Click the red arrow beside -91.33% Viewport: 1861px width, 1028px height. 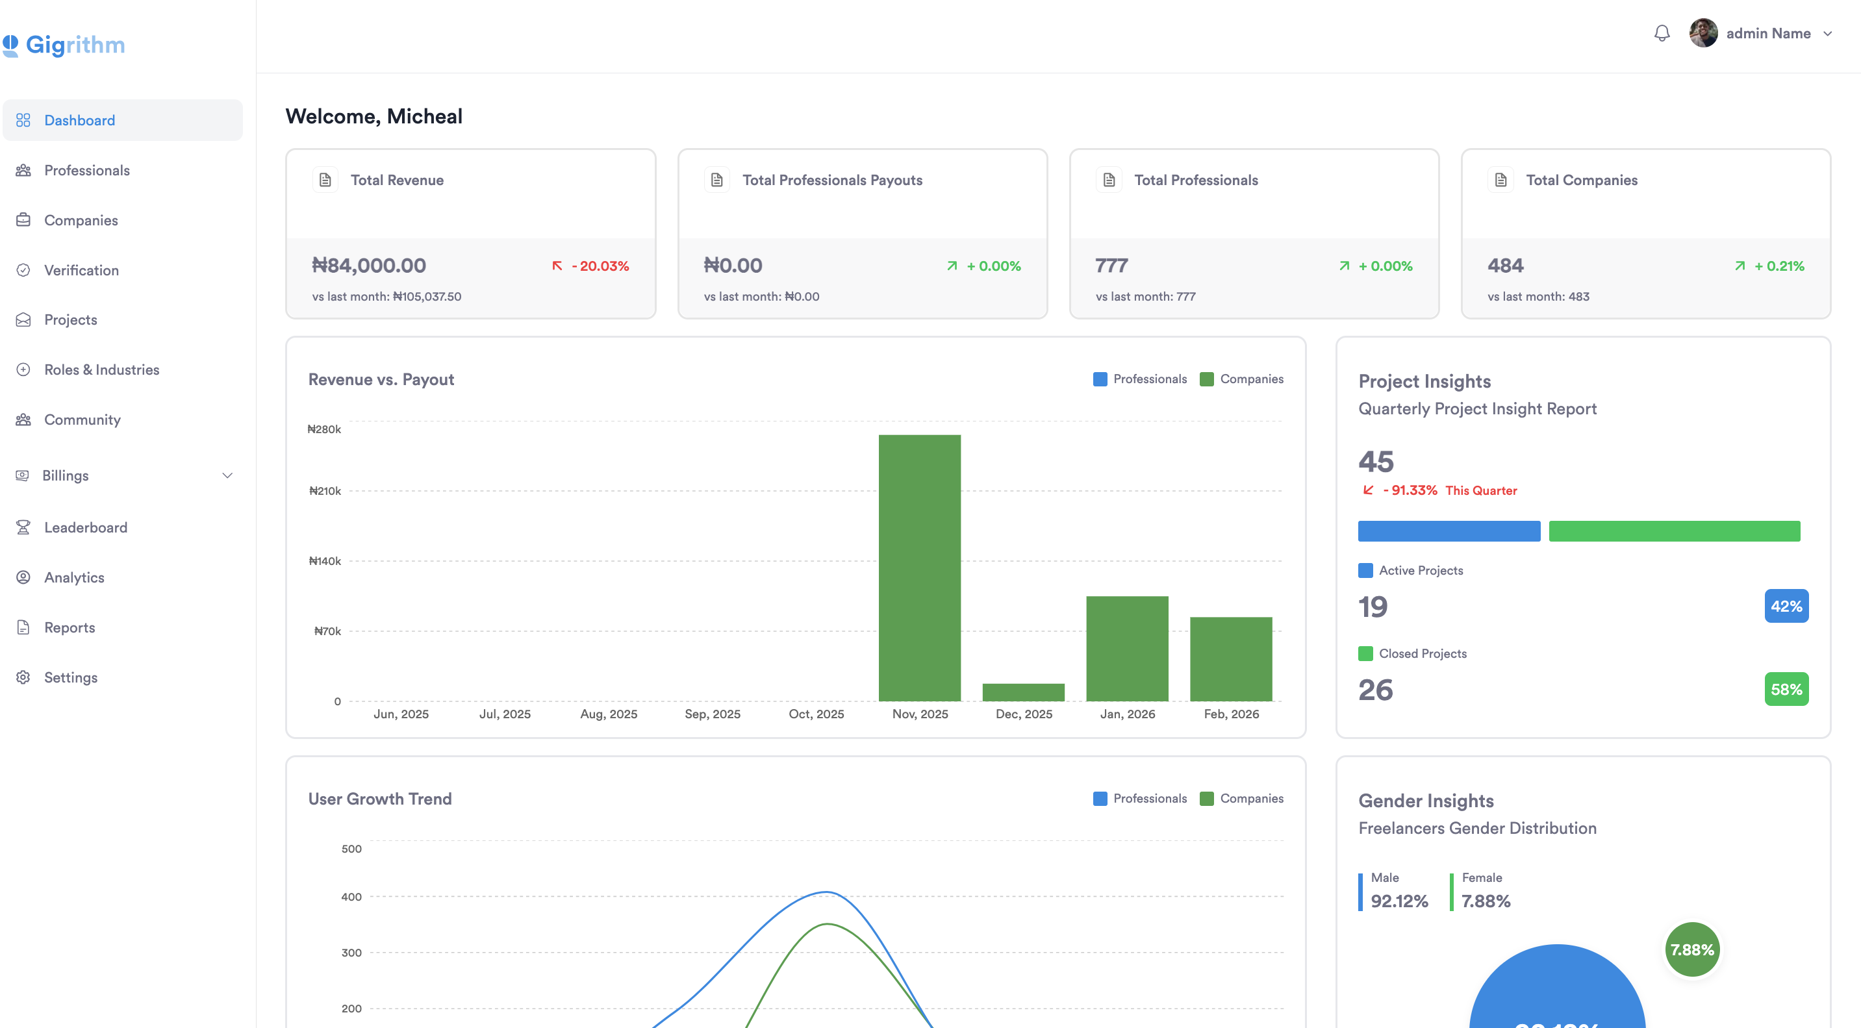click(x=1367, y=490)
